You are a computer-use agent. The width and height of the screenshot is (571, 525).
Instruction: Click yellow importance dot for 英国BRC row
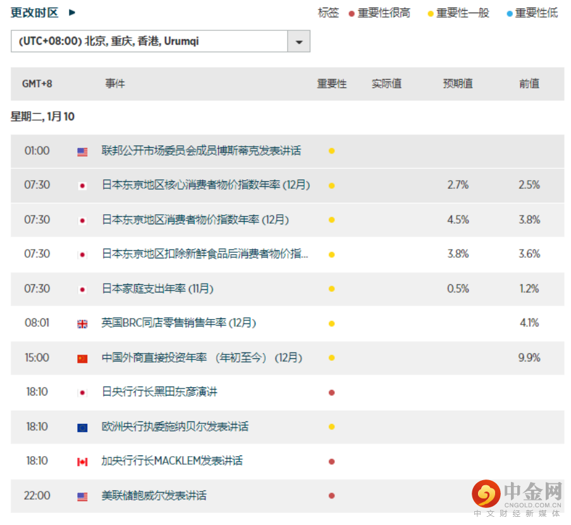[331, 323]
